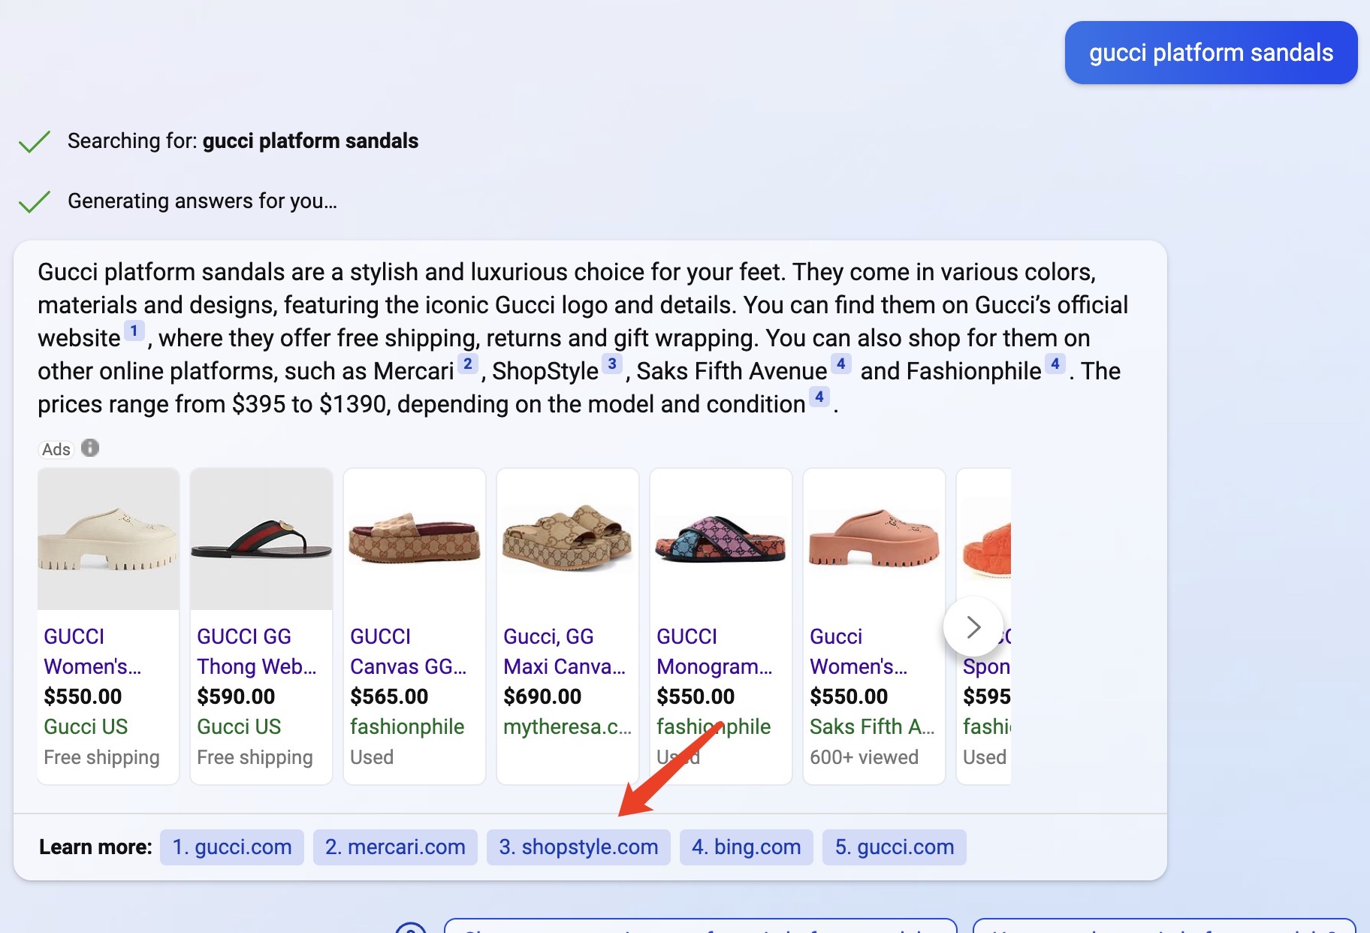Open the 1. gucci.com source link

(231, 847)
